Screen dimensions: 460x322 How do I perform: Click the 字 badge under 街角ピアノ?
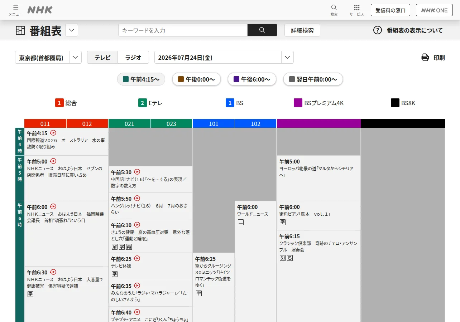tap(283, 222)
